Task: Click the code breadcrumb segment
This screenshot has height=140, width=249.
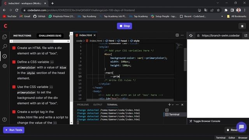Action: 79,41
